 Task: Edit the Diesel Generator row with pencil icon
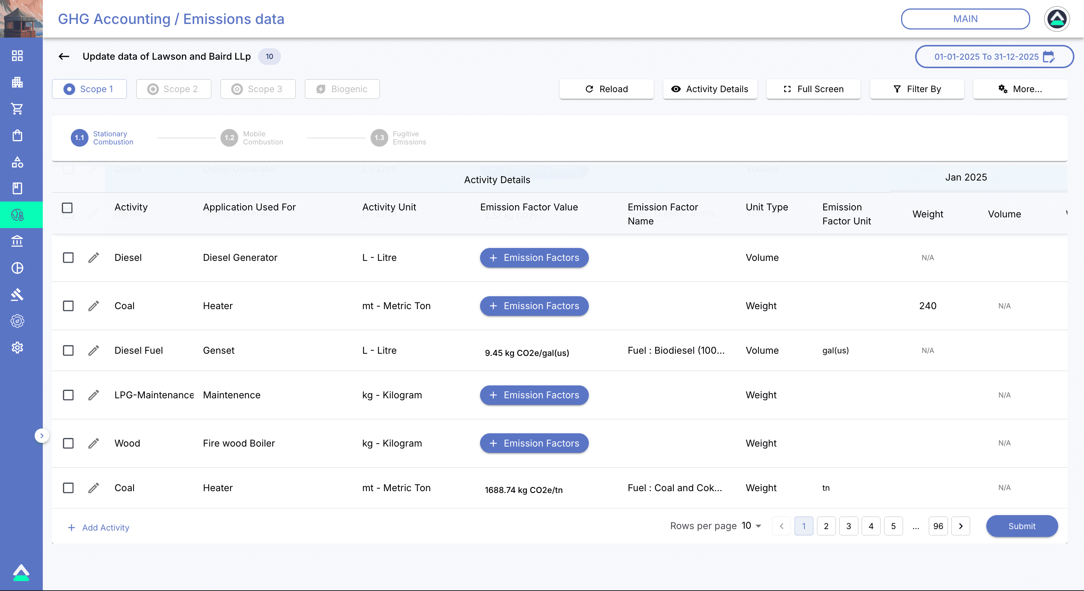(x=93, y=258)
